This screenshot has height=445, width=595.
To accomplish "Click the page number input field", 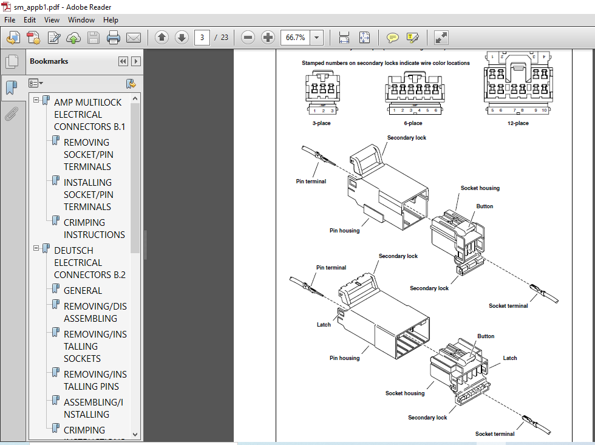I will coord(202,38).
